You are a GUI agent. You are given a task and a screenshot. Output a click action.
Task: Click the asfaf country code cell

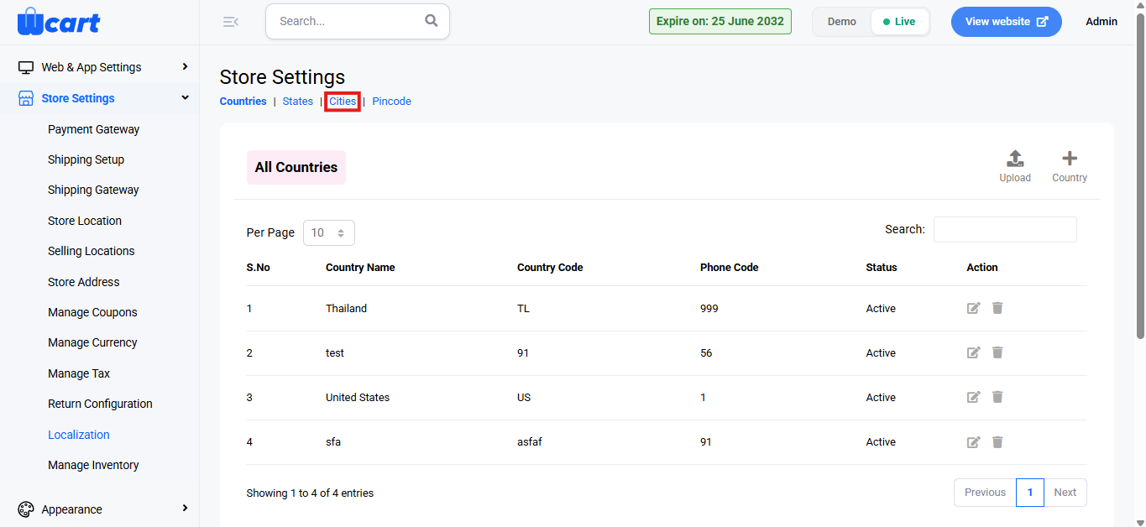530,442
